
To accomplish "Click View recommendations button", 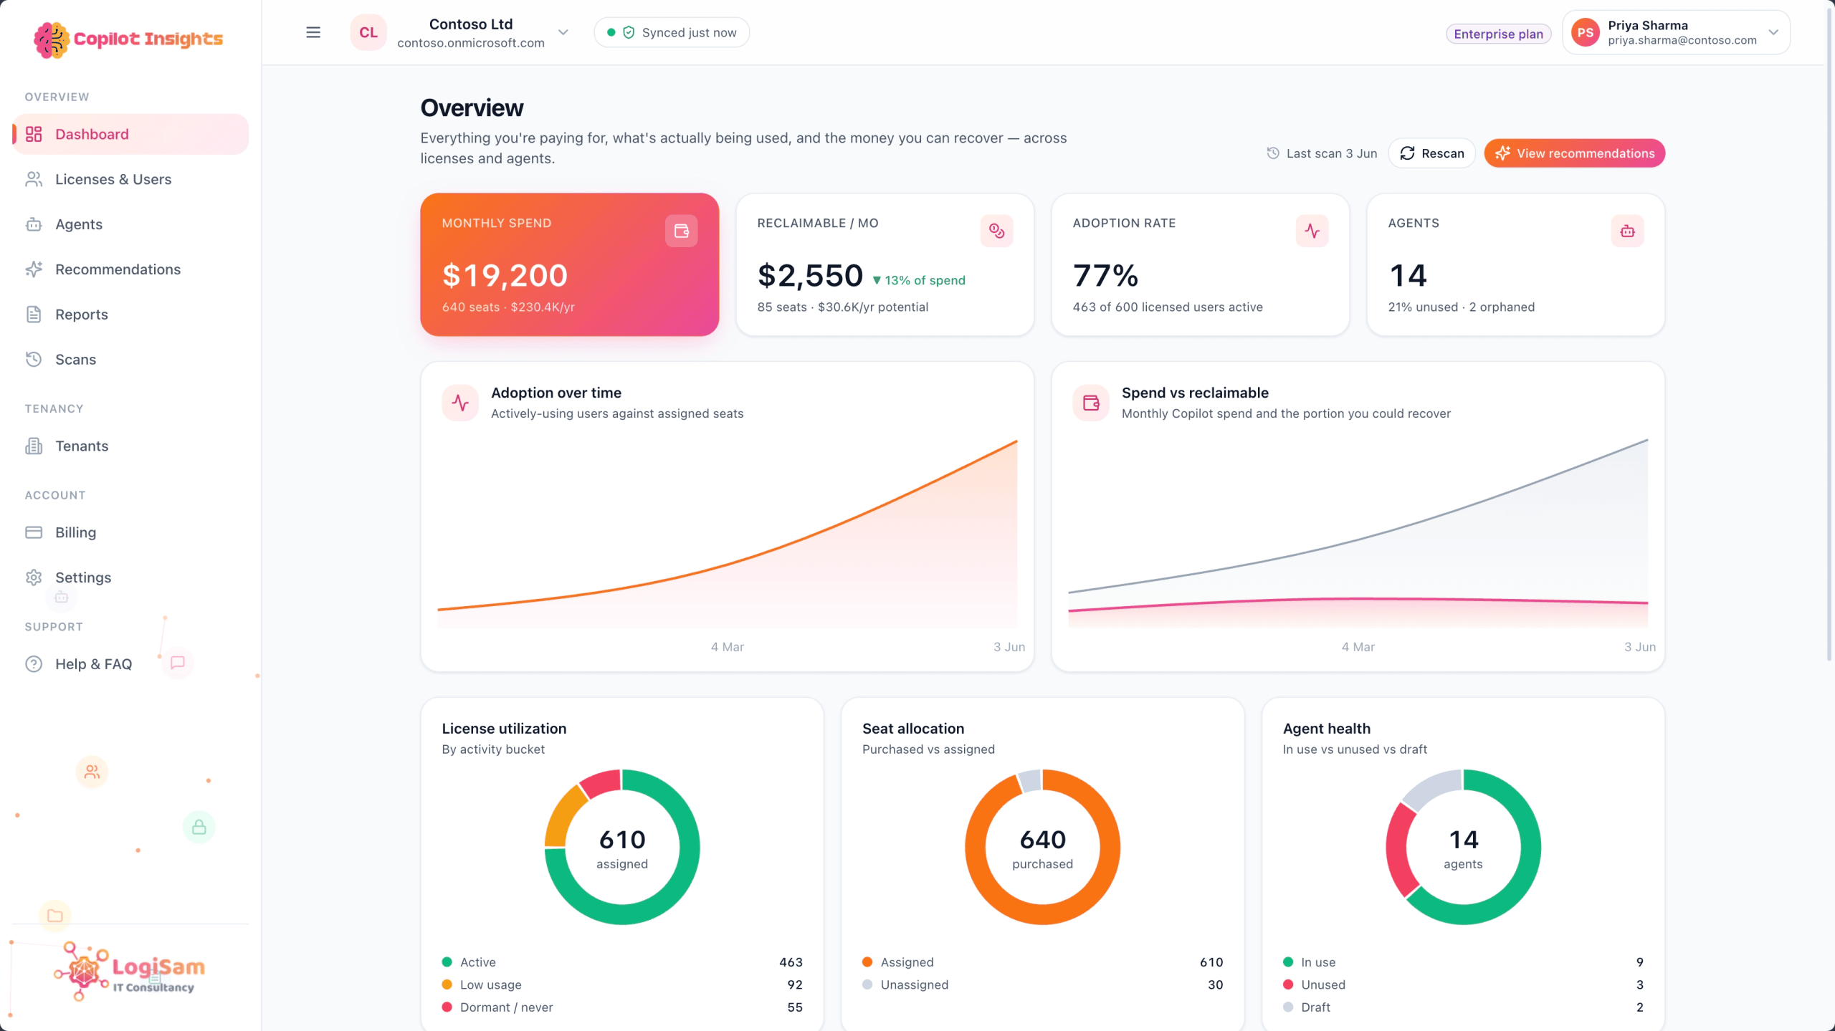I will click(x=1574, y=153).
